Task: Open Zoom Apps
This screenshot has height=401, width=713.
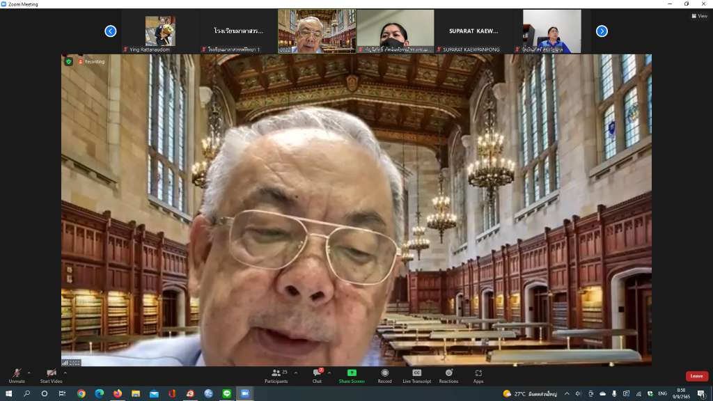Action: coord(478,376)
